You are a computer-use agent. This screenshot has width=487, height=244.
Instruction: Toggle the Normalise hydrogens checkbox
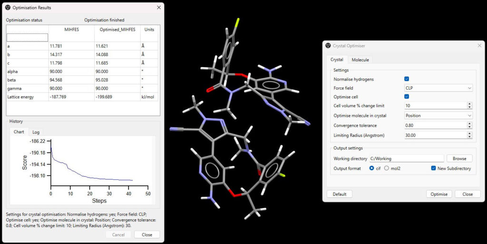click(407, 79)
